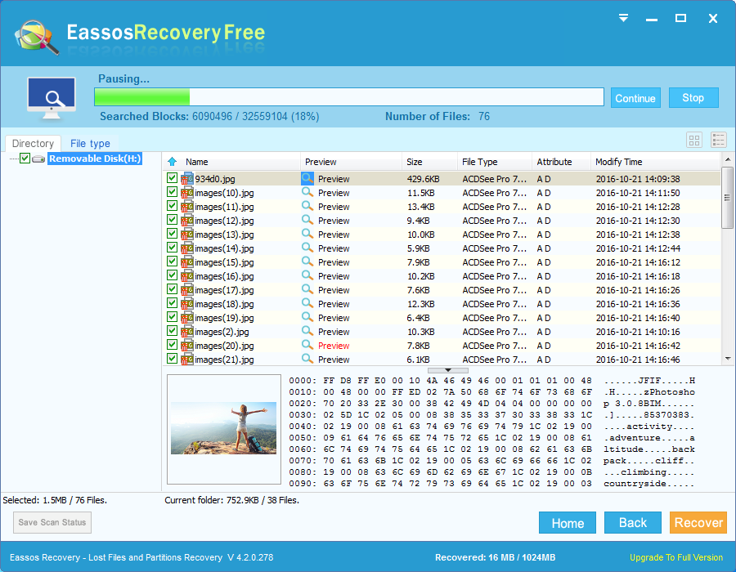This screenshot has width=736, height=572.
Task: Open the File type tab
Action: pyautogui.click(x=90, y=144)
